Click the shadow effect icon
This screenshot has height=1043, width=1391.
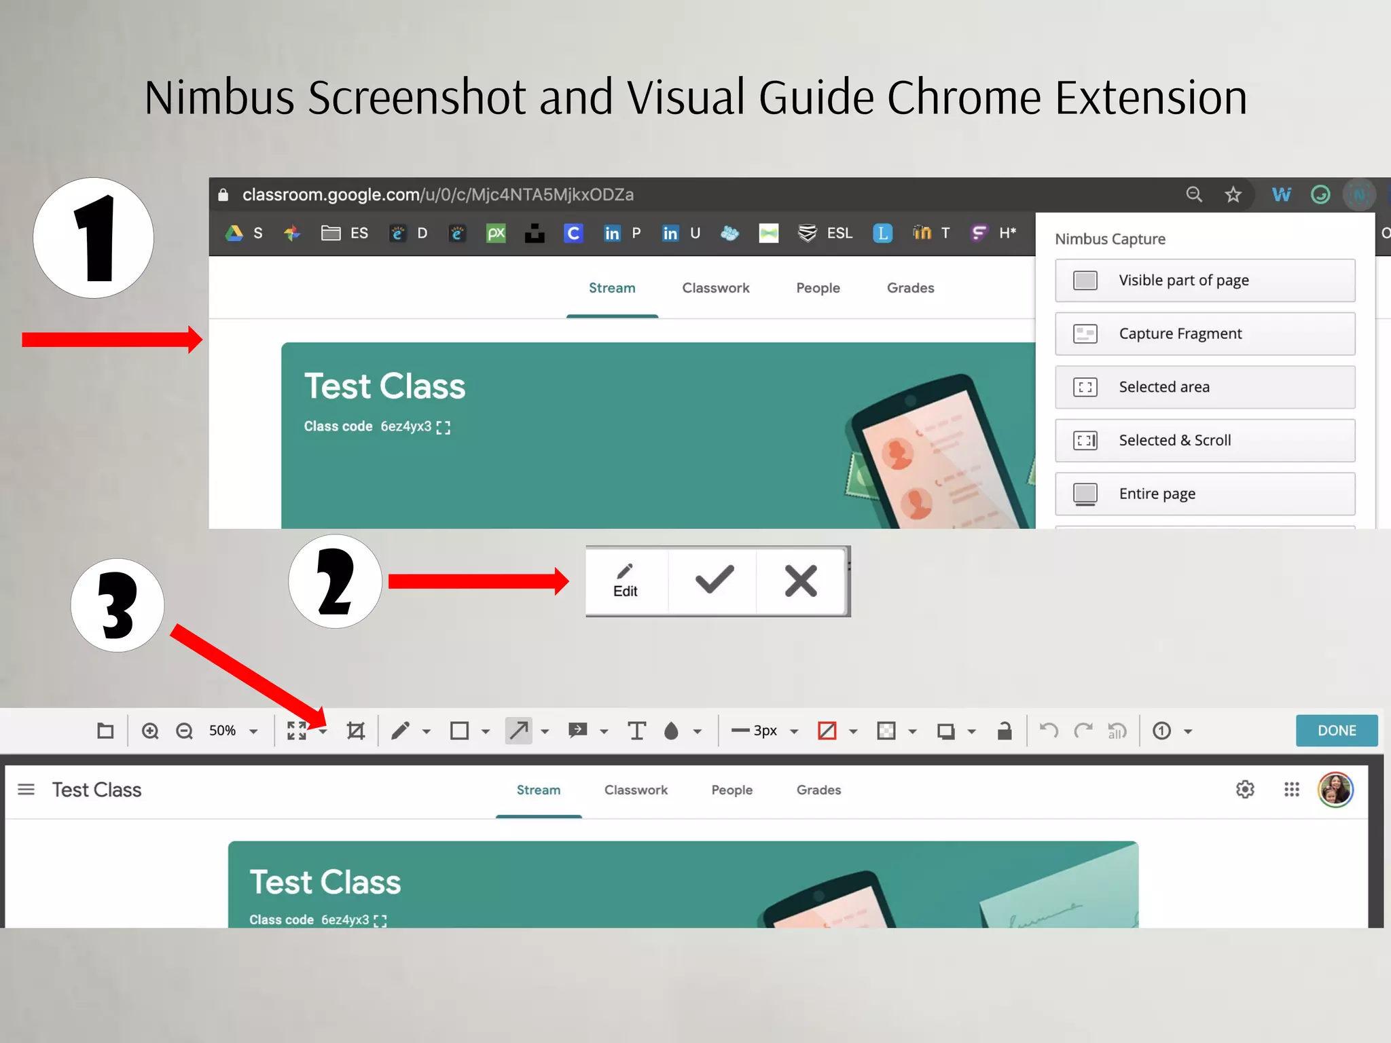coord(945,731)
